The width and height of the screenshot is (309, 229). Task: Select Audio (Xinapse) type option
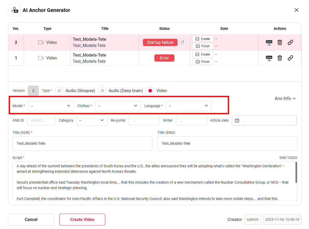[60, 91]
